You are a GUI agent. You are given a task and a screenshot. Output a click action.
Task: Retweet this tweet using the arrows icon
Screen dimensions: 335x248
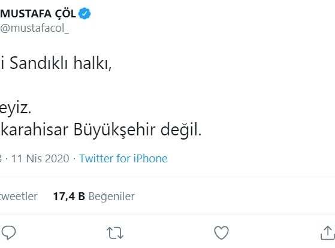[115, 232]
